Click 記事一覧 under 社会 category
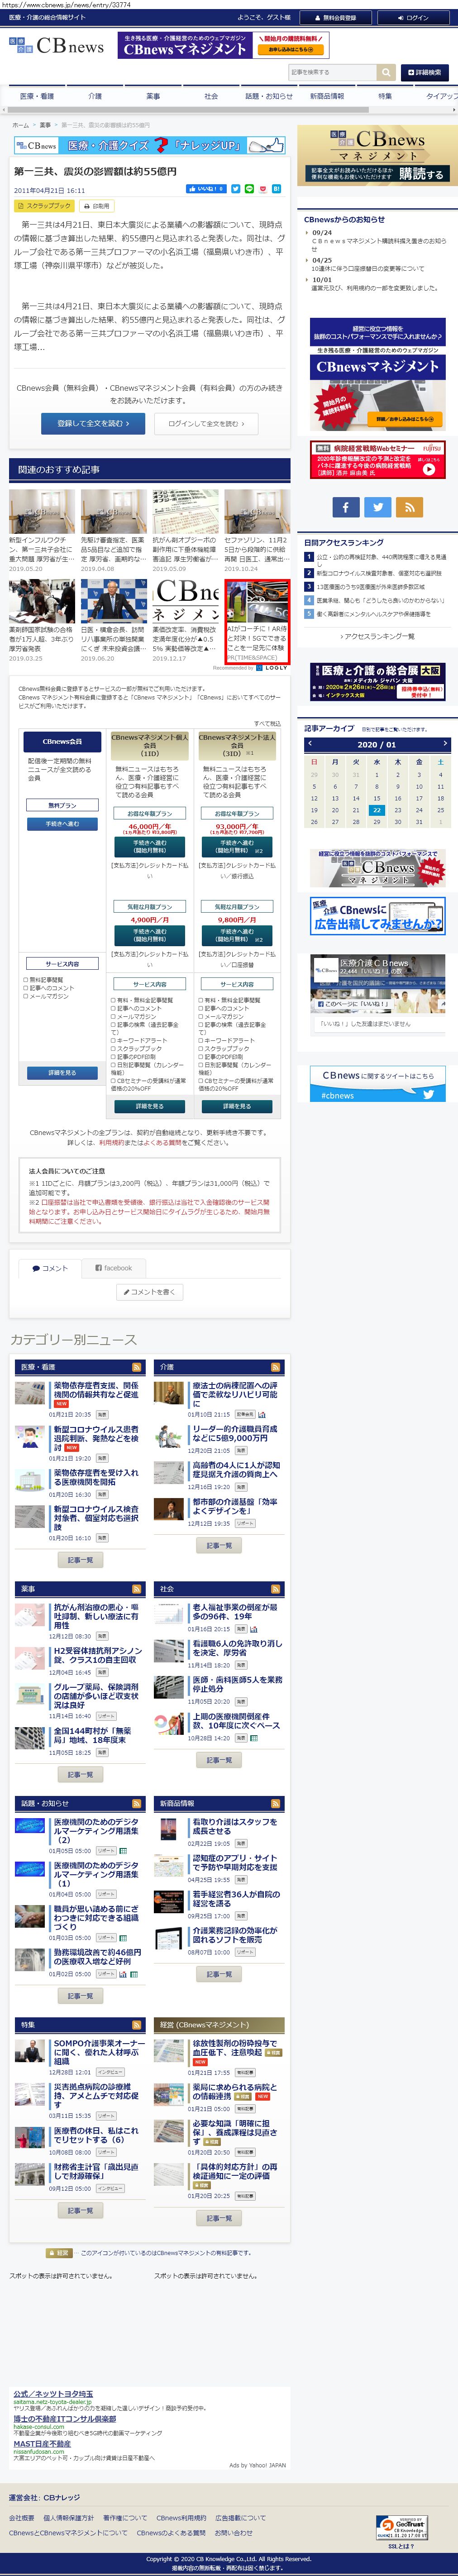 (x=219, y=1760)
